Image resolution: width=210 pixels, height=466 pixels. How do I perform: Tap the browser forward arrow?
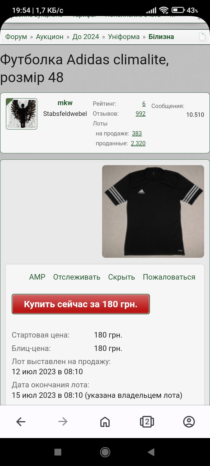click(63, 421)
